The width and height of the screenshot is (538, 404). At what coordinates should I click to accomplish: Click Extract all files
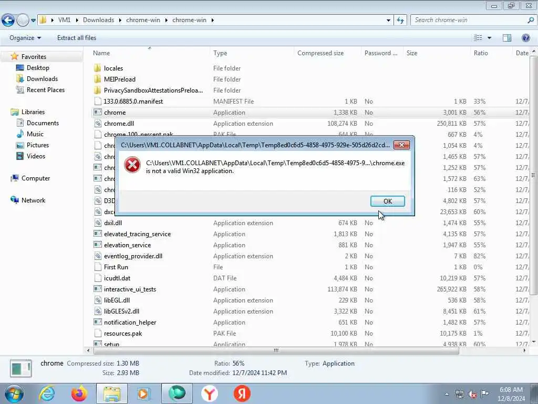click(x=77, y=38)
